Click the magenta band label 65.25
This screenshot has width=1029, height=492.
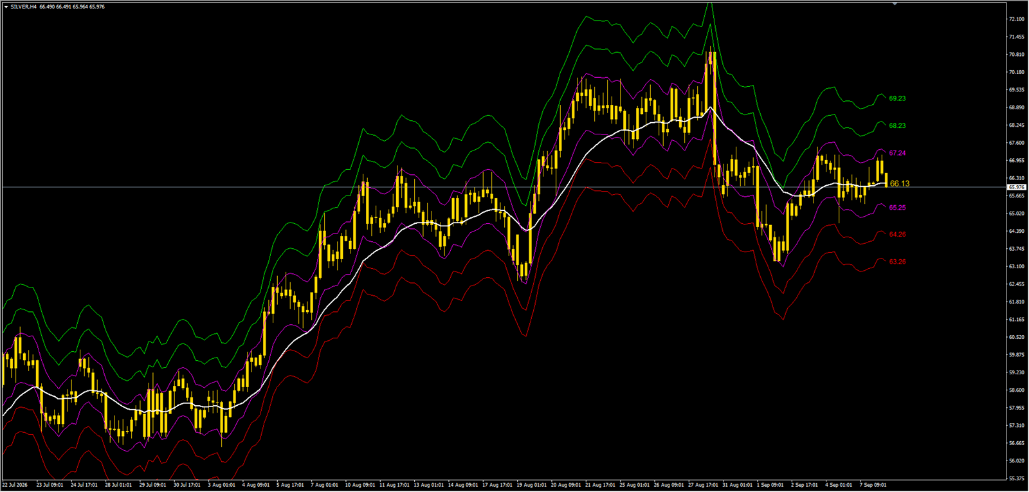[x=897, y=208]
